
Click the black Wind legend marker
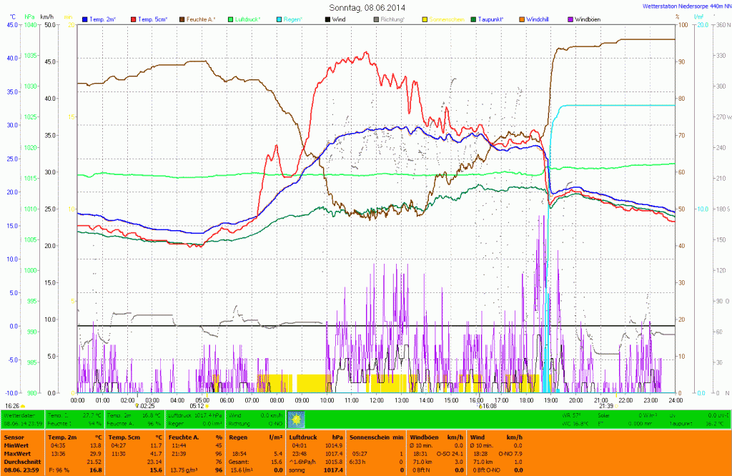click(327, 19)
